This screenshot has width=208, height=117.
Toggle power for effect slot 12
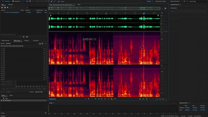point(4,71)
